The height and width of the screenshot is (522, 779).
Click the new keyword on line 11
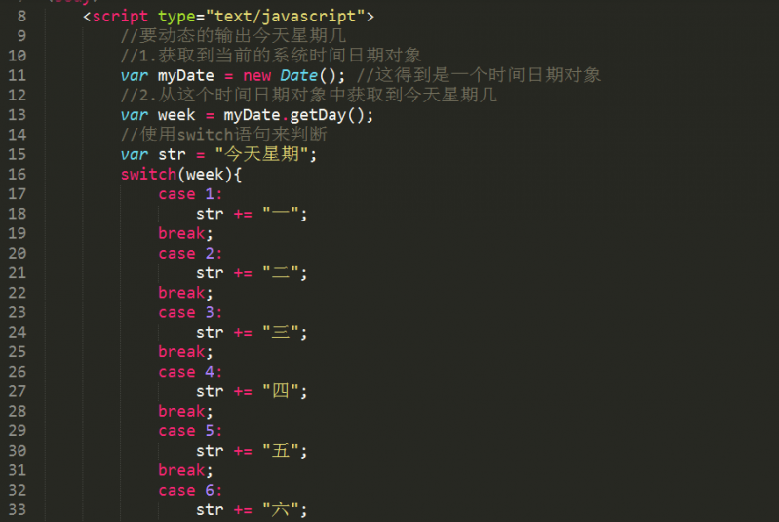256,75
